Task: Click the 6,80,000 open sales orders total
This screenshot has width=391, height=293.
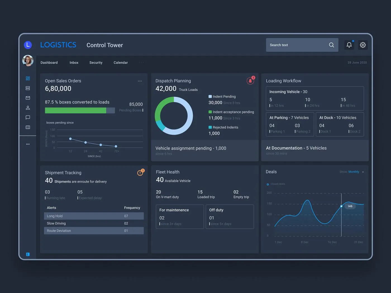Action: (x=58, y=88)
